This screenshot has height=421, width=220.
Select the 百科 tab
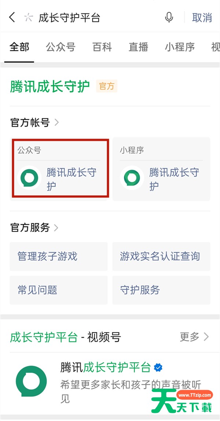[102, 47]
